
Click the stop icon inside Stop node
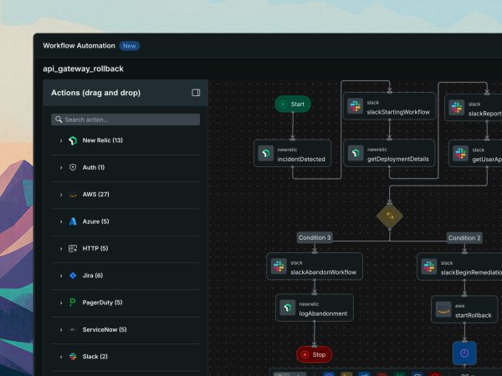pos(305,354)
